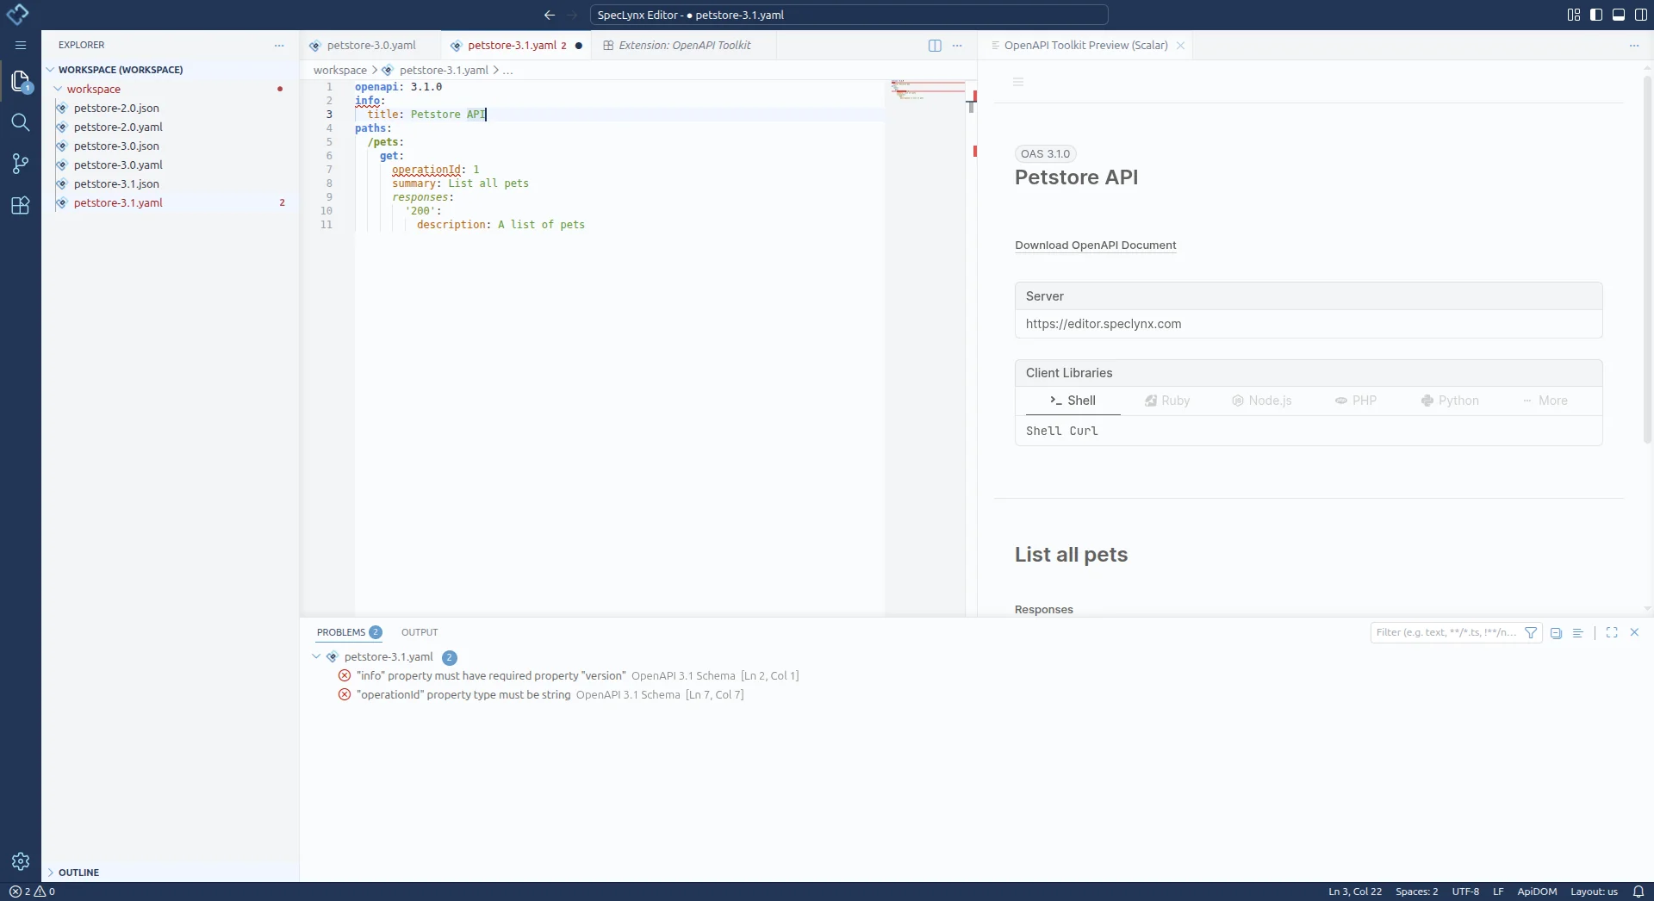Close the OpenAPI Toolkit Preview tab

point(1180,46)
